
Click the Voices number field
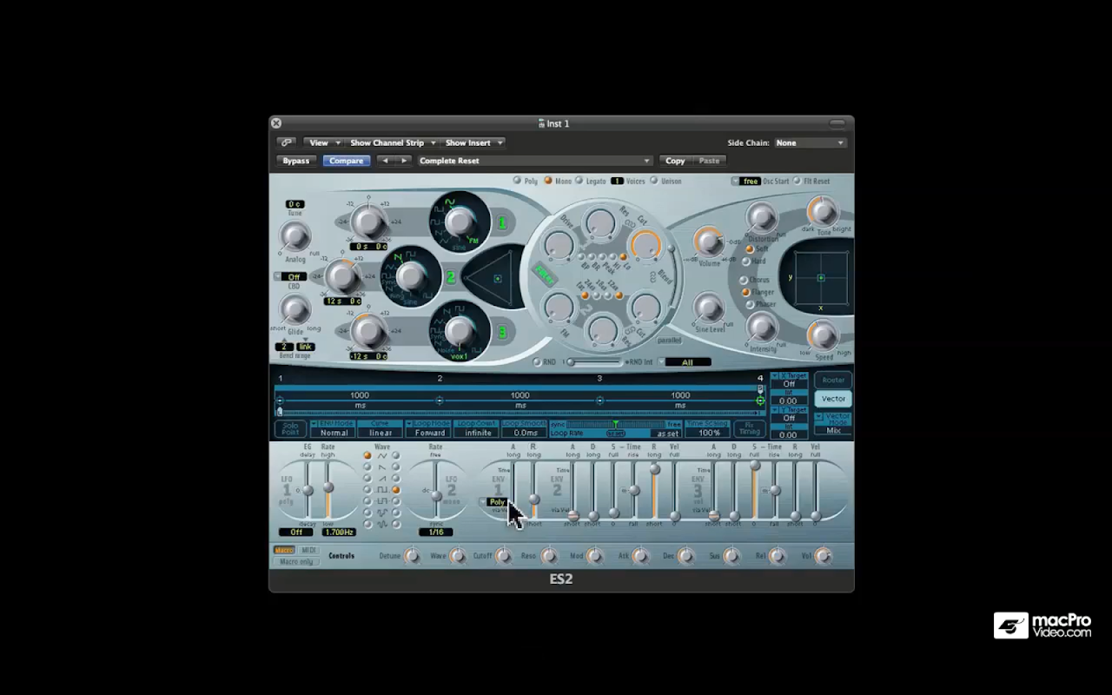(x=617, y=182)
